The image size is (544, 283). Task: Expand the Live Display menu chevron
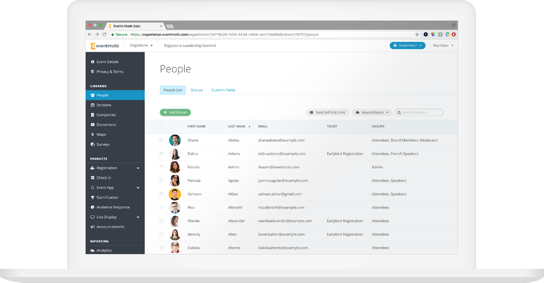tap(138, 217)
